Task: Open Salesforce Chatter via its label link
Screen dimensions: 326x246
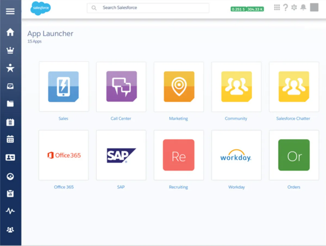Action: pos(293,118)
